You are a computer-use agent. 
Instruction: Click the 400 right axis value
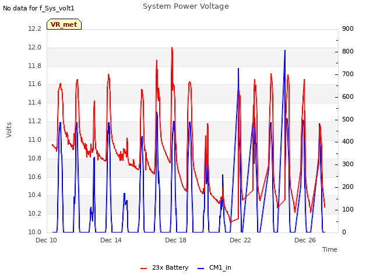(348, 141)
